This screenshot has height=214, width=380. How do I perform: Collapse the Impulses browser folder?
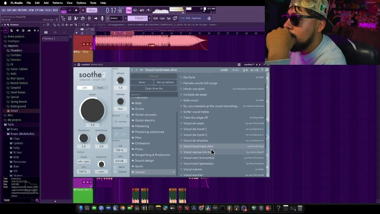pos(13,46)
